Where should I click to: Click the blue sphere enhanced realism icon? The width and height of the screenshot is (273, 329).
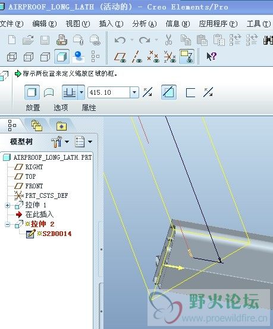pyautogui.click(x=79, y=57)
